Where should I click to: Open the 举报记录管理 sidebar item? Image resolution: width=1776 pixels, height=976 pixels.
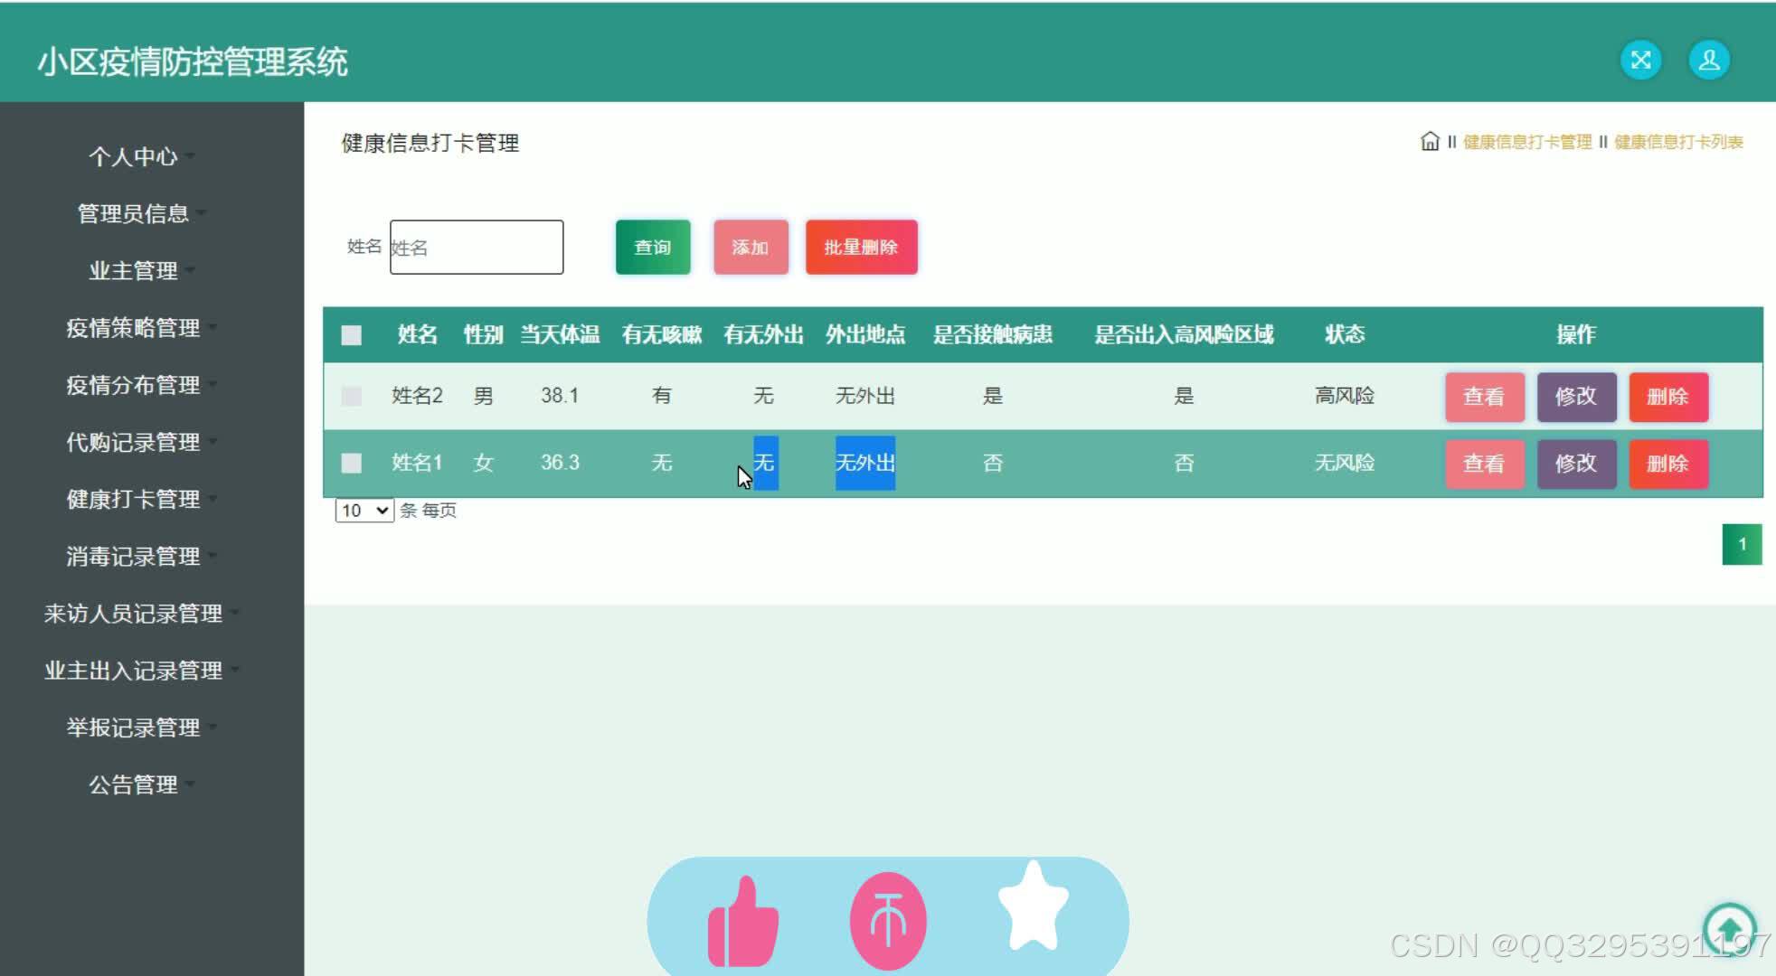point(133,727)
